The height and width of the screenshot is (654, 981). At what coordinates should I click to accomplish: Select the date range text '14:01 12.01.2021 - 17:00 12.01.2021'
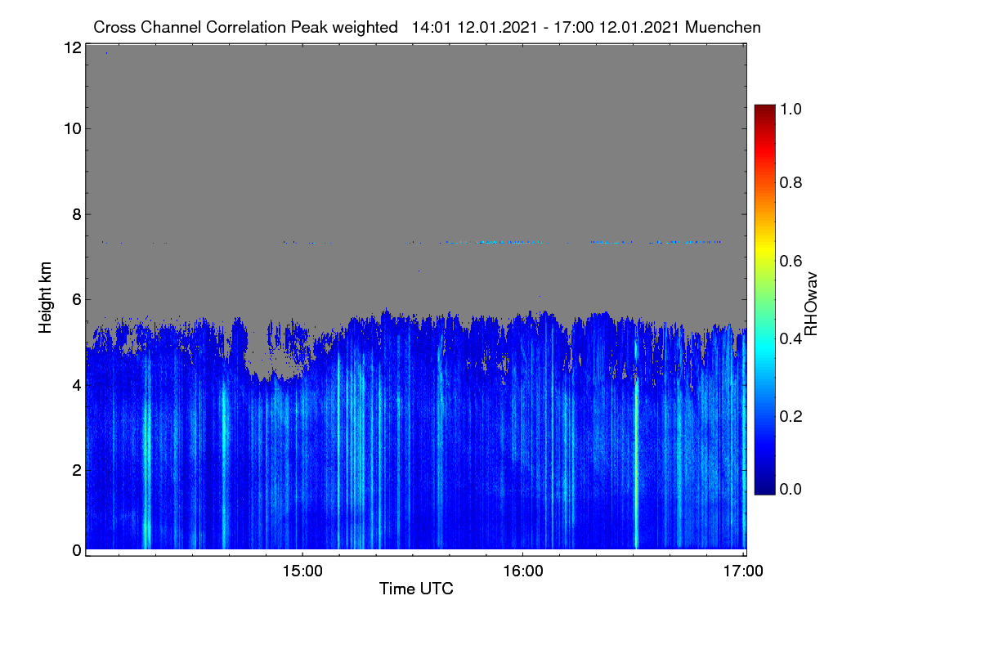point(546,27)
